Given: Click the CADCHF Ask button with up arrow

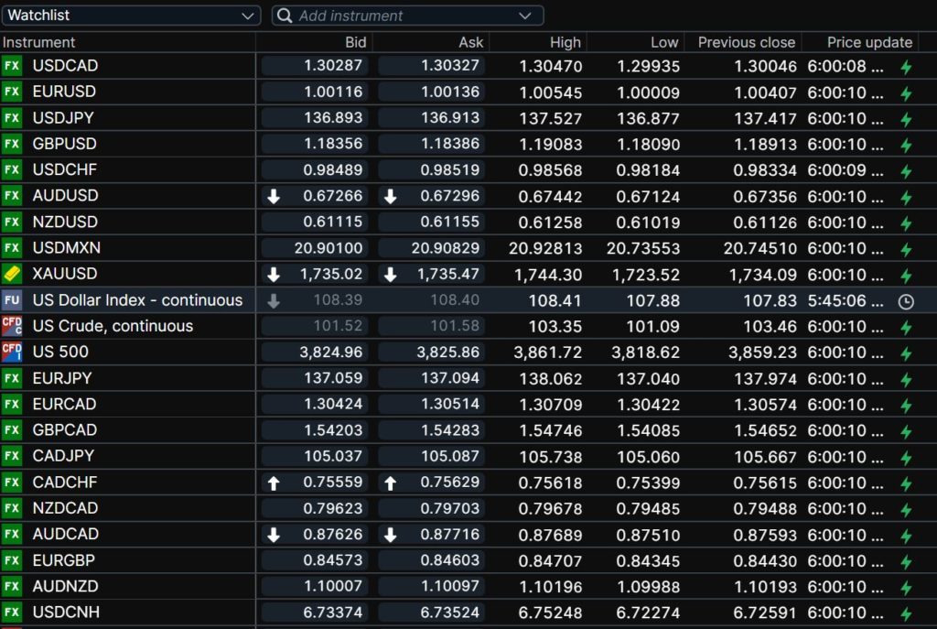Looking at the screenshot, I should [x=431, y=483].
